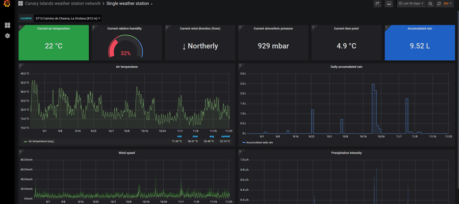The image size is (459, 204).
Task: Open the Configuration gear in sidebar
Action: (8, 36)
